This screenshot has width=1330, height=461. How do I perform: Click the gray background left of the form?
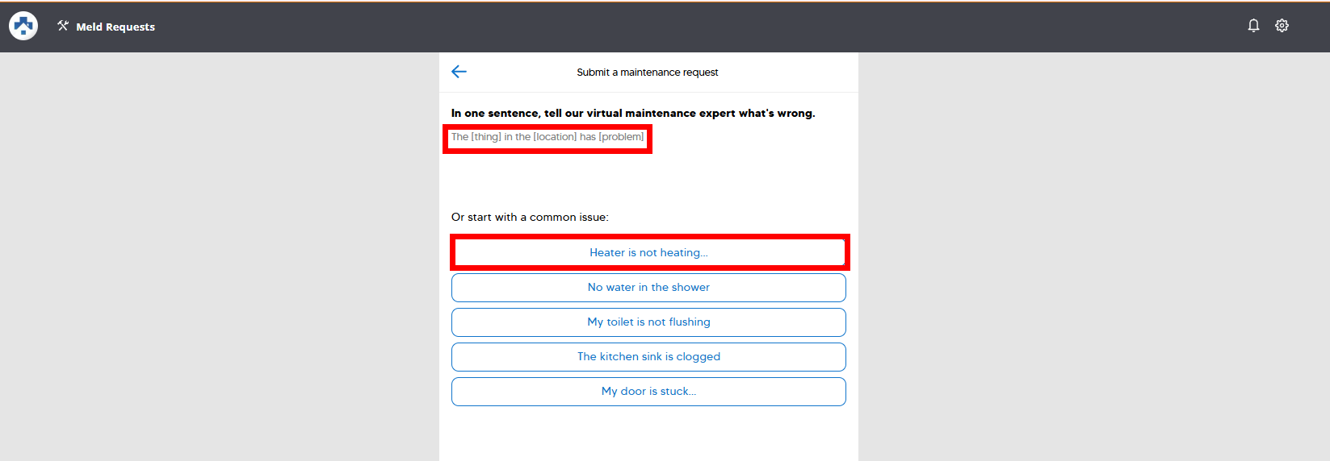218,258
